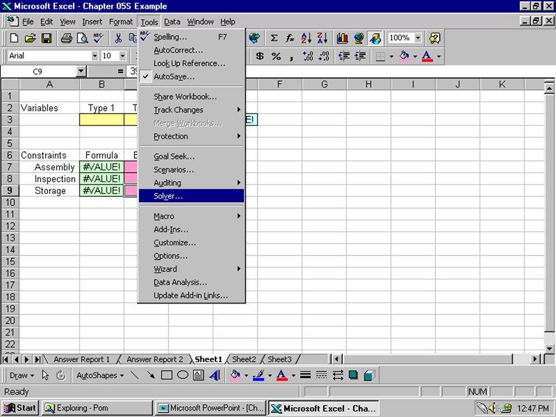
Task: Save the workbook with the floppy icon
Action: 46,38
